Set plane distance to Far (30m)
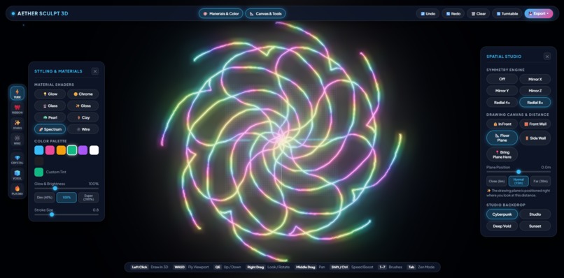This screenshot has height=278, width=564. click(541, 181)
